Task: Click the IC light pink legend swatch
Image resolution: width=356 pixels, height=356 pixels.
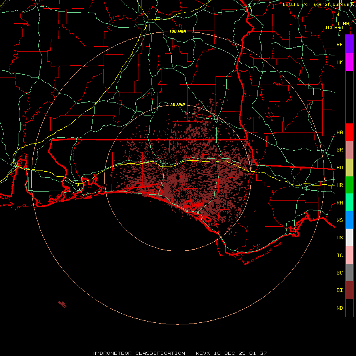Action: coord(349,255)
